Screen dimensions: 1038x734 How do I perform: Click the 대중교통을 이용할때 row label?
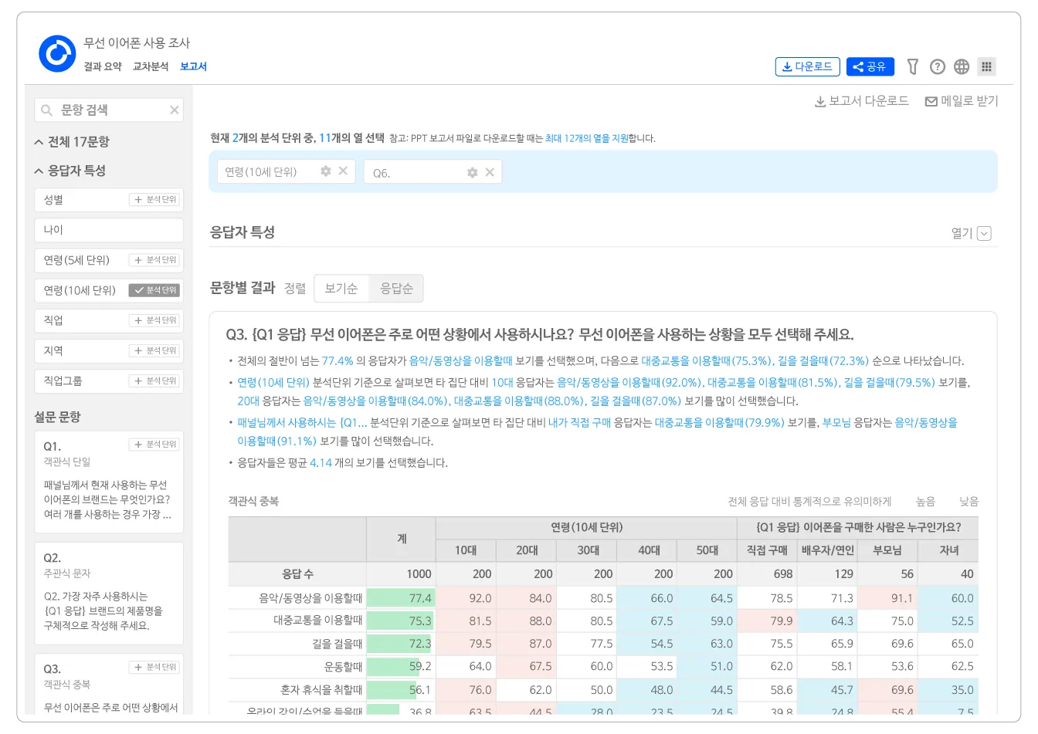click(318, 621)
